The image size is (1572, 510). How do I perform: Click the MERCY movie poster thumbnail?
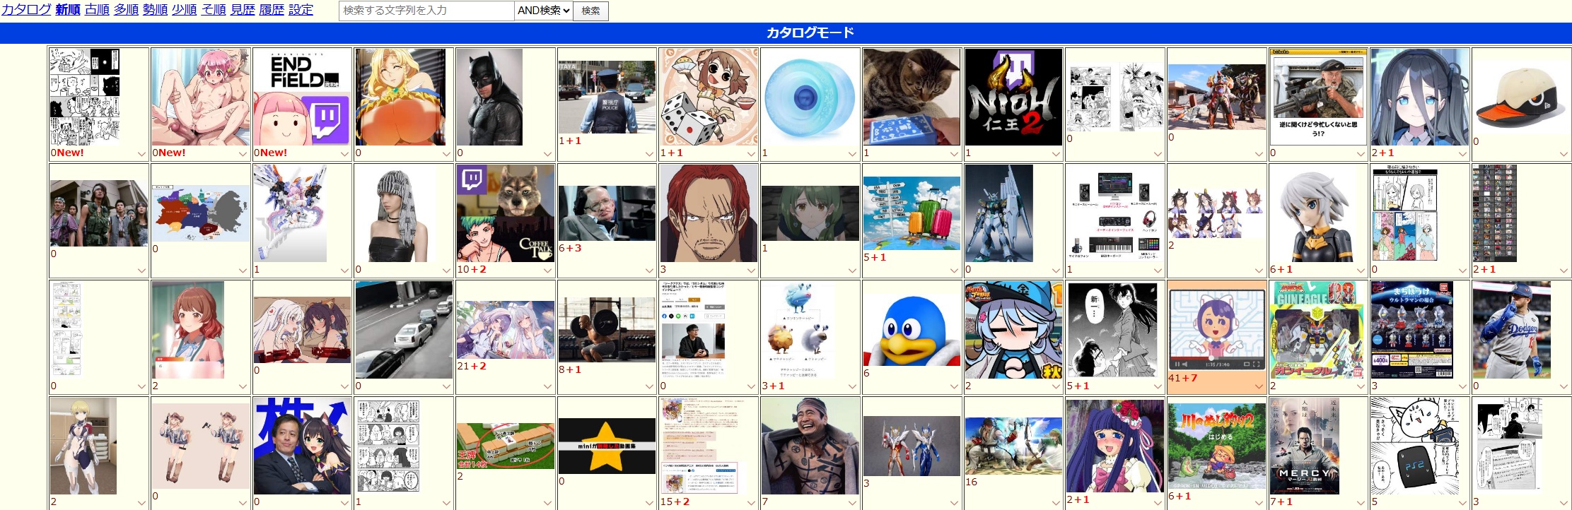click(1303, 446)
